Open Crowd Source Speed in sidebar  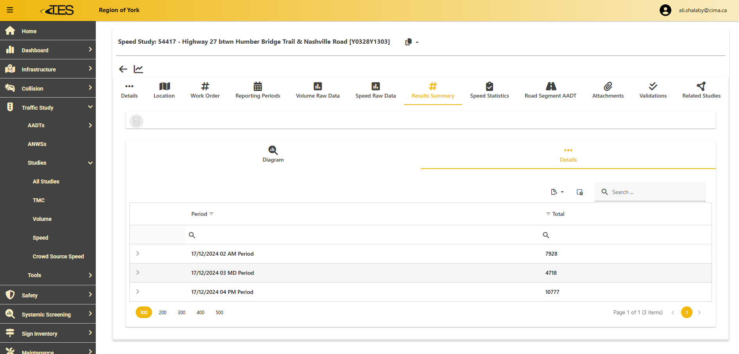tap(58, 256)
